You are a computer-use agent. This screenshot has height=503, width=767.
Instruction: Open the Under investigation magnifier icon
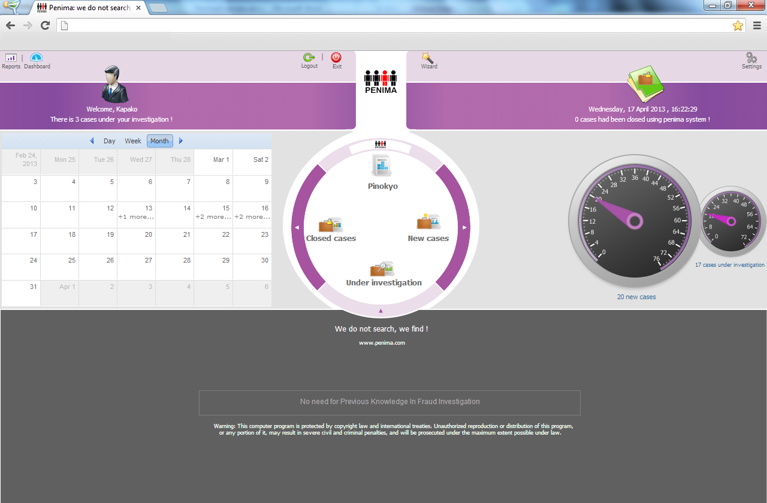(382, 269)
